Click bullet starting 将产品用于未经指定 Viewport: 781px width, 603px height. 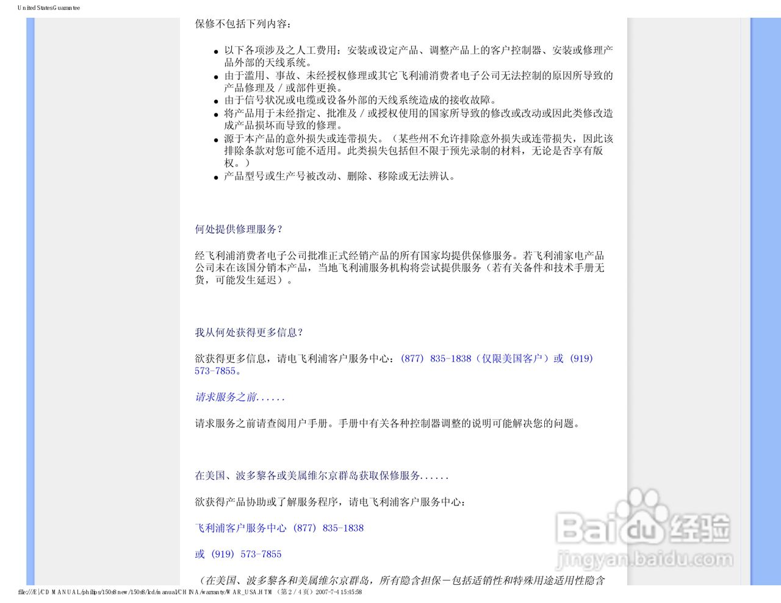click(419, 119)
